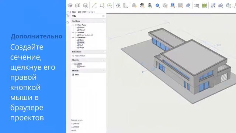Click the gray building box icon
This screenshot has width=236, height=133.
pos(165,5)
